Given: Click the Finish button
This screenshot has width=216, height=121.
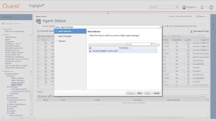Looking at the screenshot, I should click(147, 93).
